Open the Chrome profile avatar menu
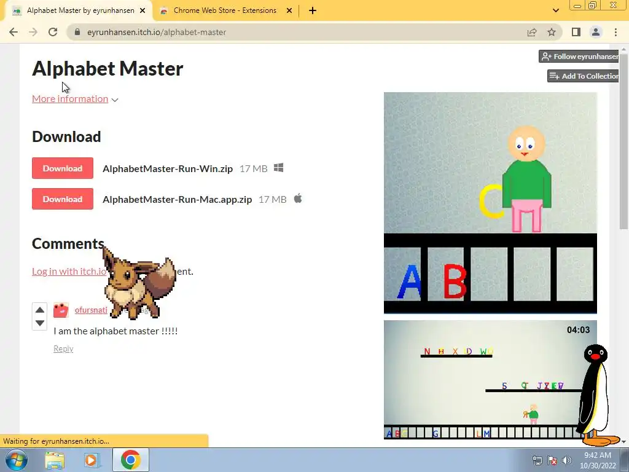This screenshot has height=472, width=629. (596, 32)
